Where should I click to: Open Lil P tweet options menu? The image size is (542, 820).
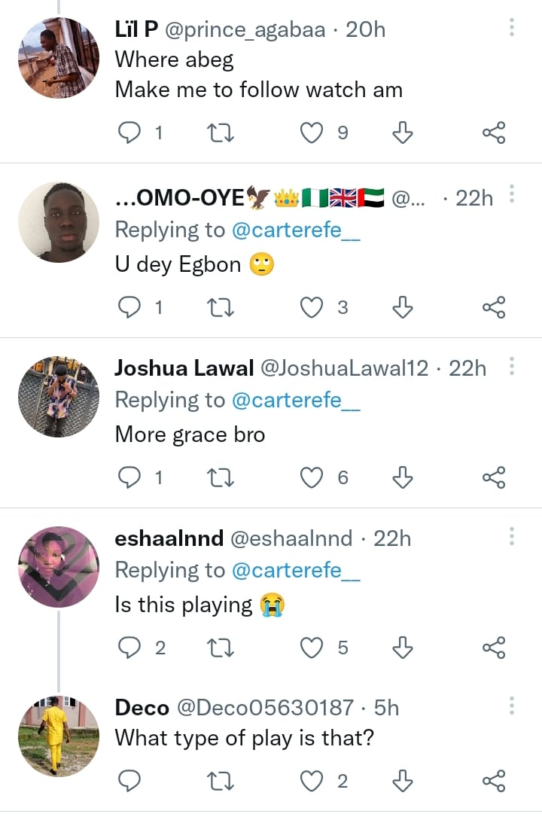(x=512, y=29)
